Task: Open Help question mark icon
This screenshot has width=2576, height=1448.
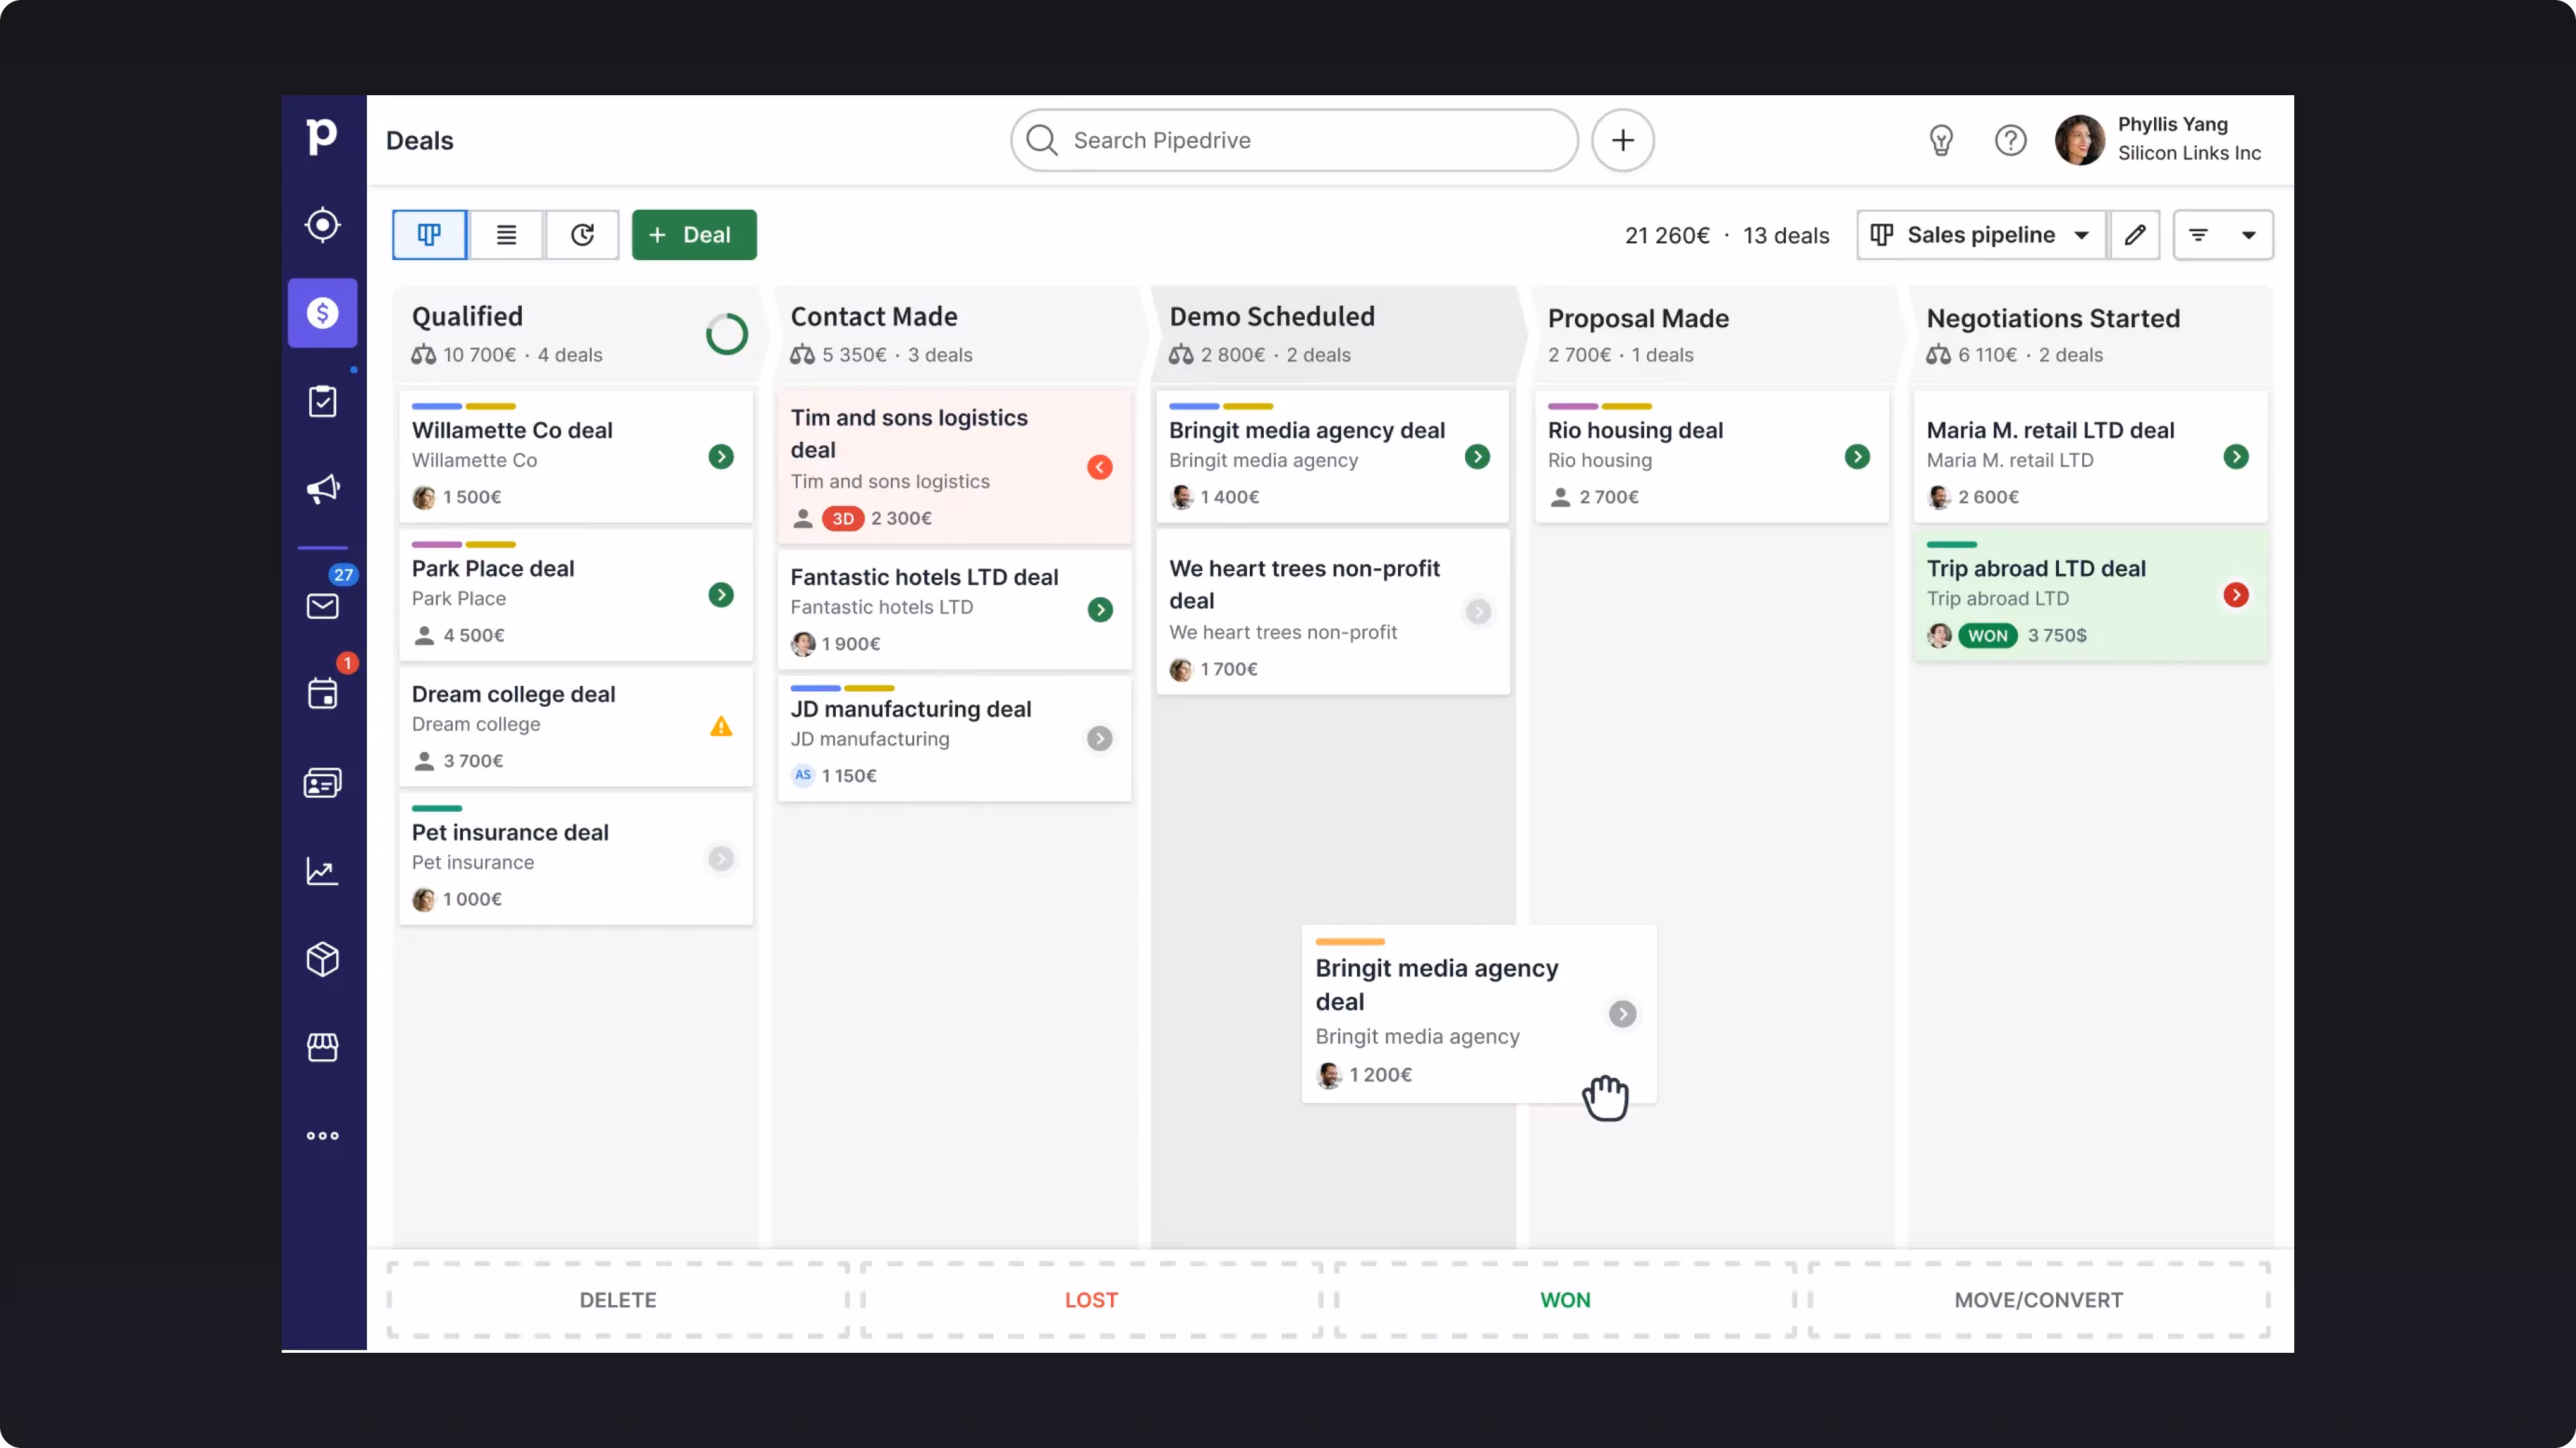Action: [2010, 140]
